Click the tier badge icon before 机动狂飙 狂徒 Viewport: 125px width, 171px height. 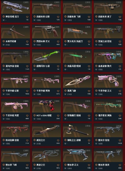(x=4, y=140)
